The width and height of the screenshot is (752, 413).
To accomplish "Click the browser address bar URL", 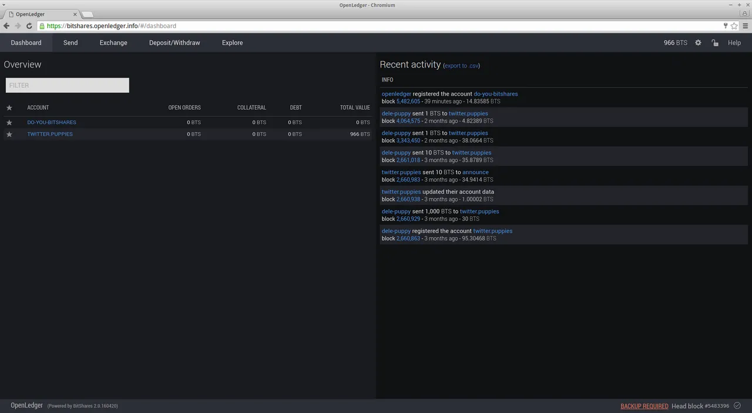I will tap(112, 26).
